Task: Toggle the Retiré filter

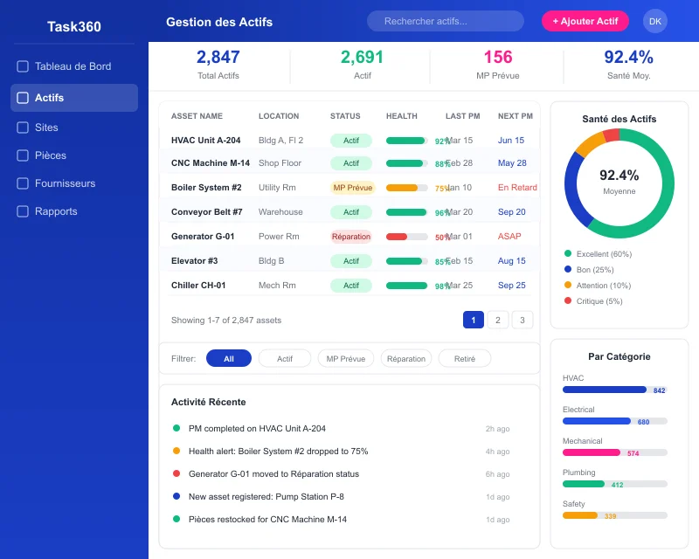Action: coord(464,358)
